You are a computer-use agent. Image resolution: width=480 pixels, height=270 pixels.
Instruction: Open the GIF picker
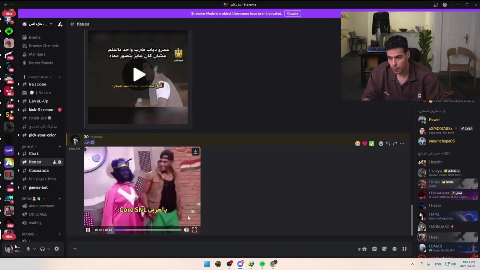tap(374, 249)
